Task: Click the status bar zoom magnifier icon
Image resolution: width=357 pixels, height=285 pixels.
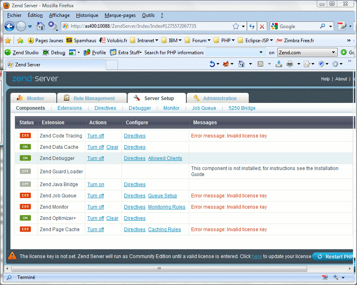Action: pos(336,277)
